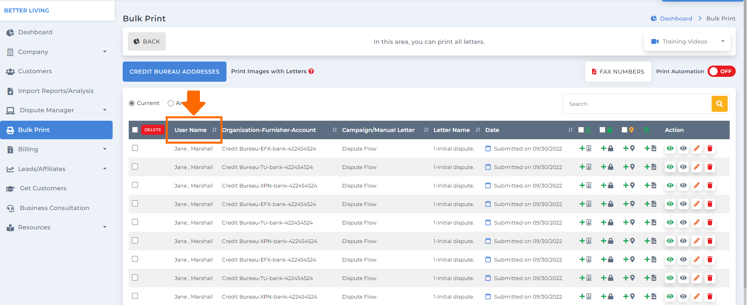Click the BETTER LIVING logo link

coord(27,10)
